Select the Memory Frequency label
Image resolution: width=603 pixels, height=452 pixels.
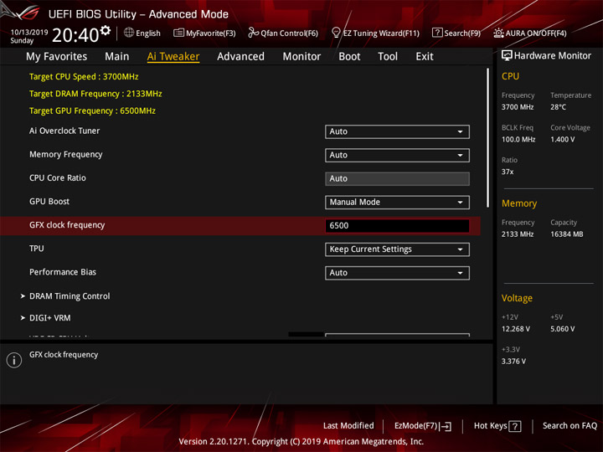[x=66, y=155]
